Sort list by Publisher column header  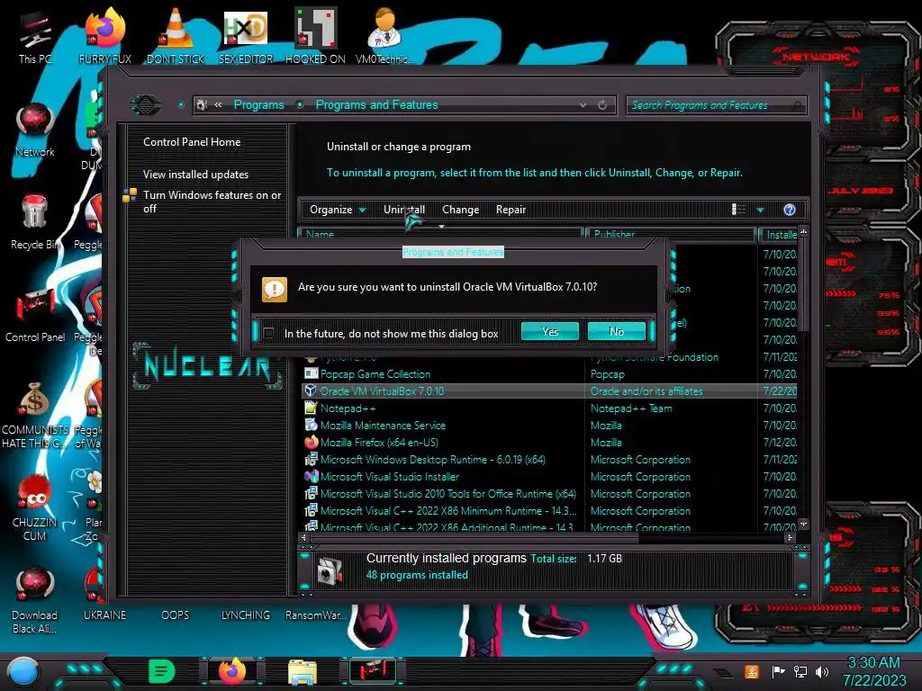pyautogui.click(x=670, y=235)
